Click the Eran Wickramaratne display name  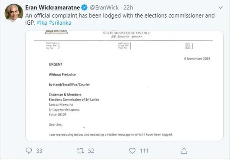(56, 8)
